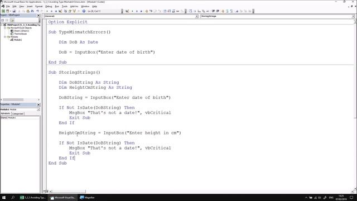Open the Insert UserForm dropdown arrow
357x201 pixels.
[x=11, y=11]
